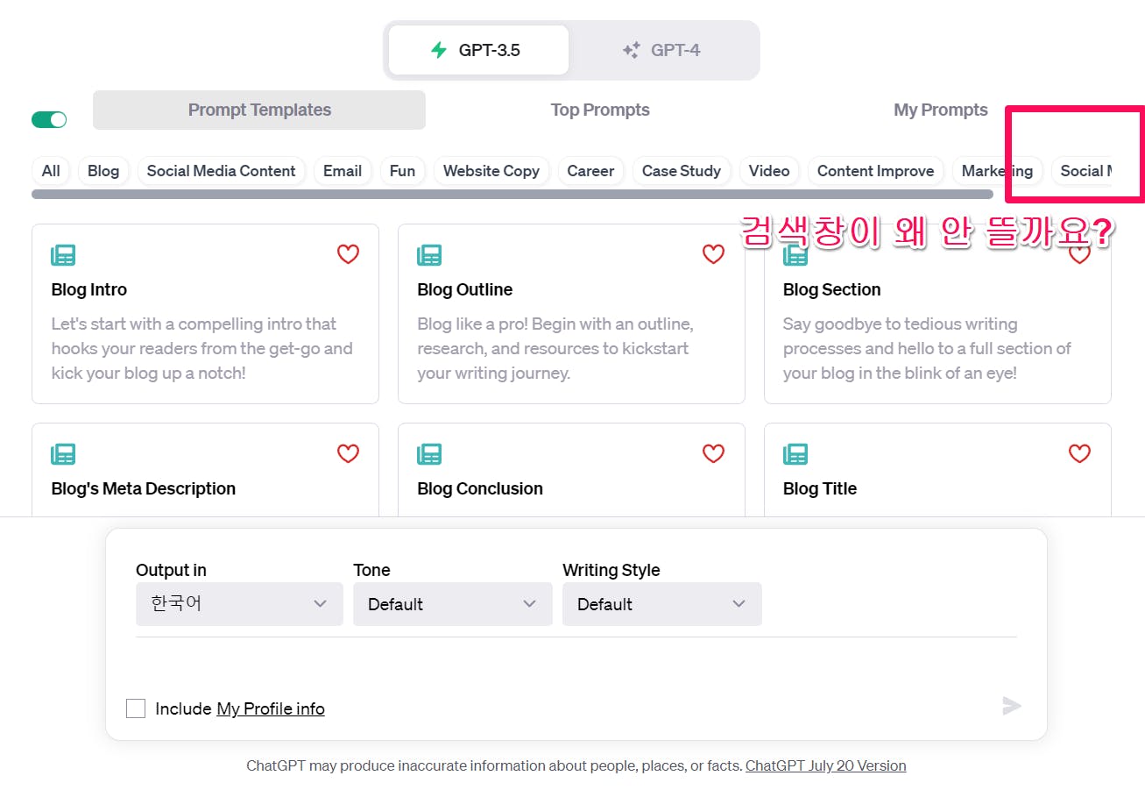Open the Writing Style dropdown
Screen dimensions: 1145x790
point(662,604)
